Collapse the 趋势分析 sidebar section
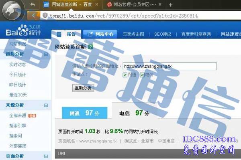The image size is (241, 160). [46, 54]
